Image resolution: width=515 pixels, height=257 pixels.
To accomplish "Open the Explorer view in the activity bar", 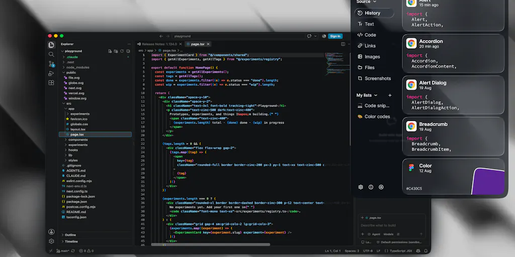I will click(x=51, y=45).
